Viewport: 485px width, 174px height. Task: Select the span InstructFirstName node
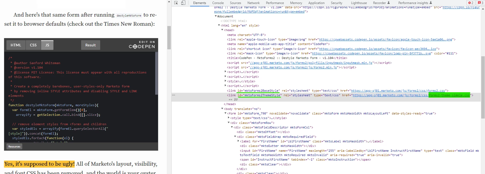(x=305, y=160)
